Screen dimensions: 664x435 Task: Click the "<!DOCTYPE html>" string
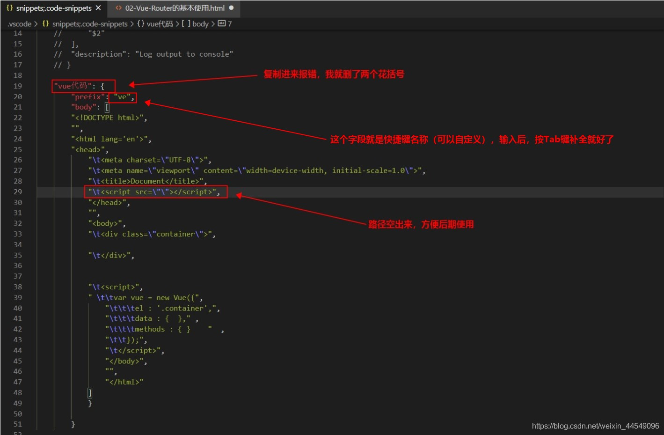[x=107, y=118]
